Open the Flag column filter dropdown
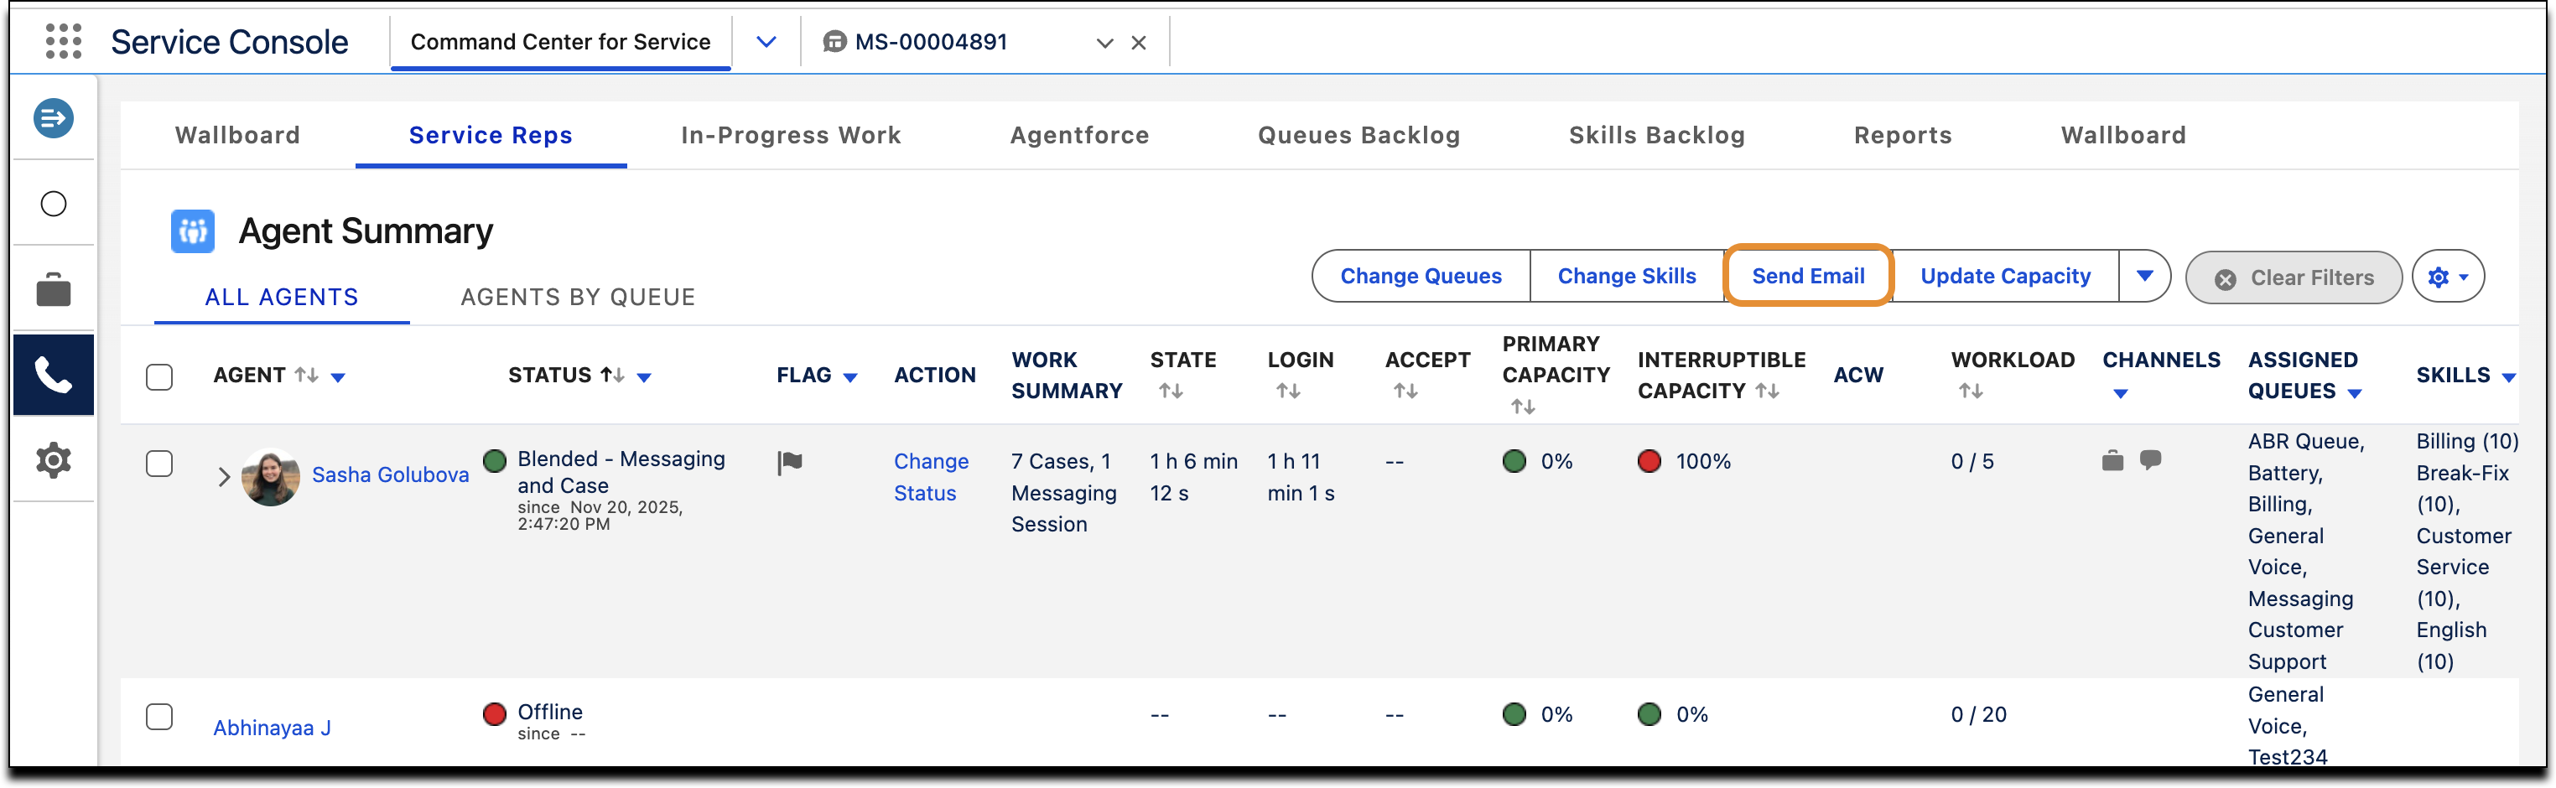Screen dimensions: 2556x788 (x=850, y=378)
